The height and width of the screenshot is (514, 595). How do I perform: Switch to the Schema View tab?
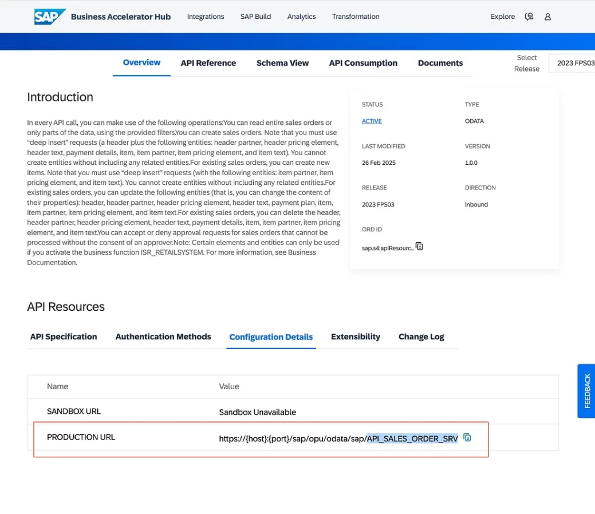pyautogui.click(x=282, y=63)
